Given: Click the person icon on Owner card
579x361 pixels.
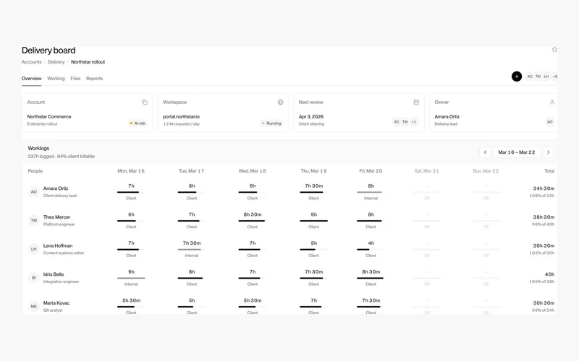Looking at the screenshot, I should [551, 102].
